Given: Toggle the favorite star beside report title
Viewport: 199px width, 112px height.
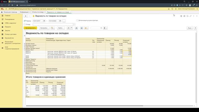Looking at the screenshot, I should pyautogui.click(x=34, y=16).
